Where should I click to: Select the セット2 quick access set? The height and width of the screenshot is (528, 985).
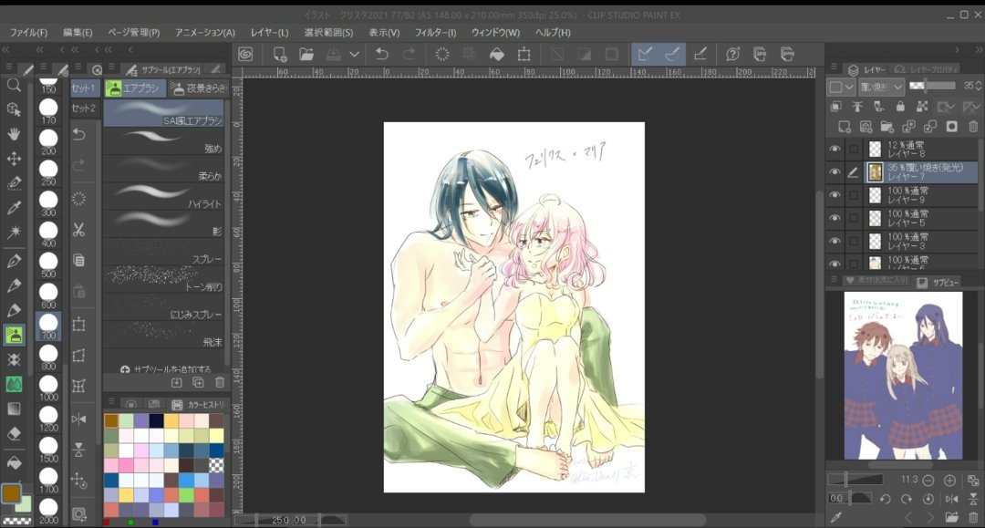(84, 108)
